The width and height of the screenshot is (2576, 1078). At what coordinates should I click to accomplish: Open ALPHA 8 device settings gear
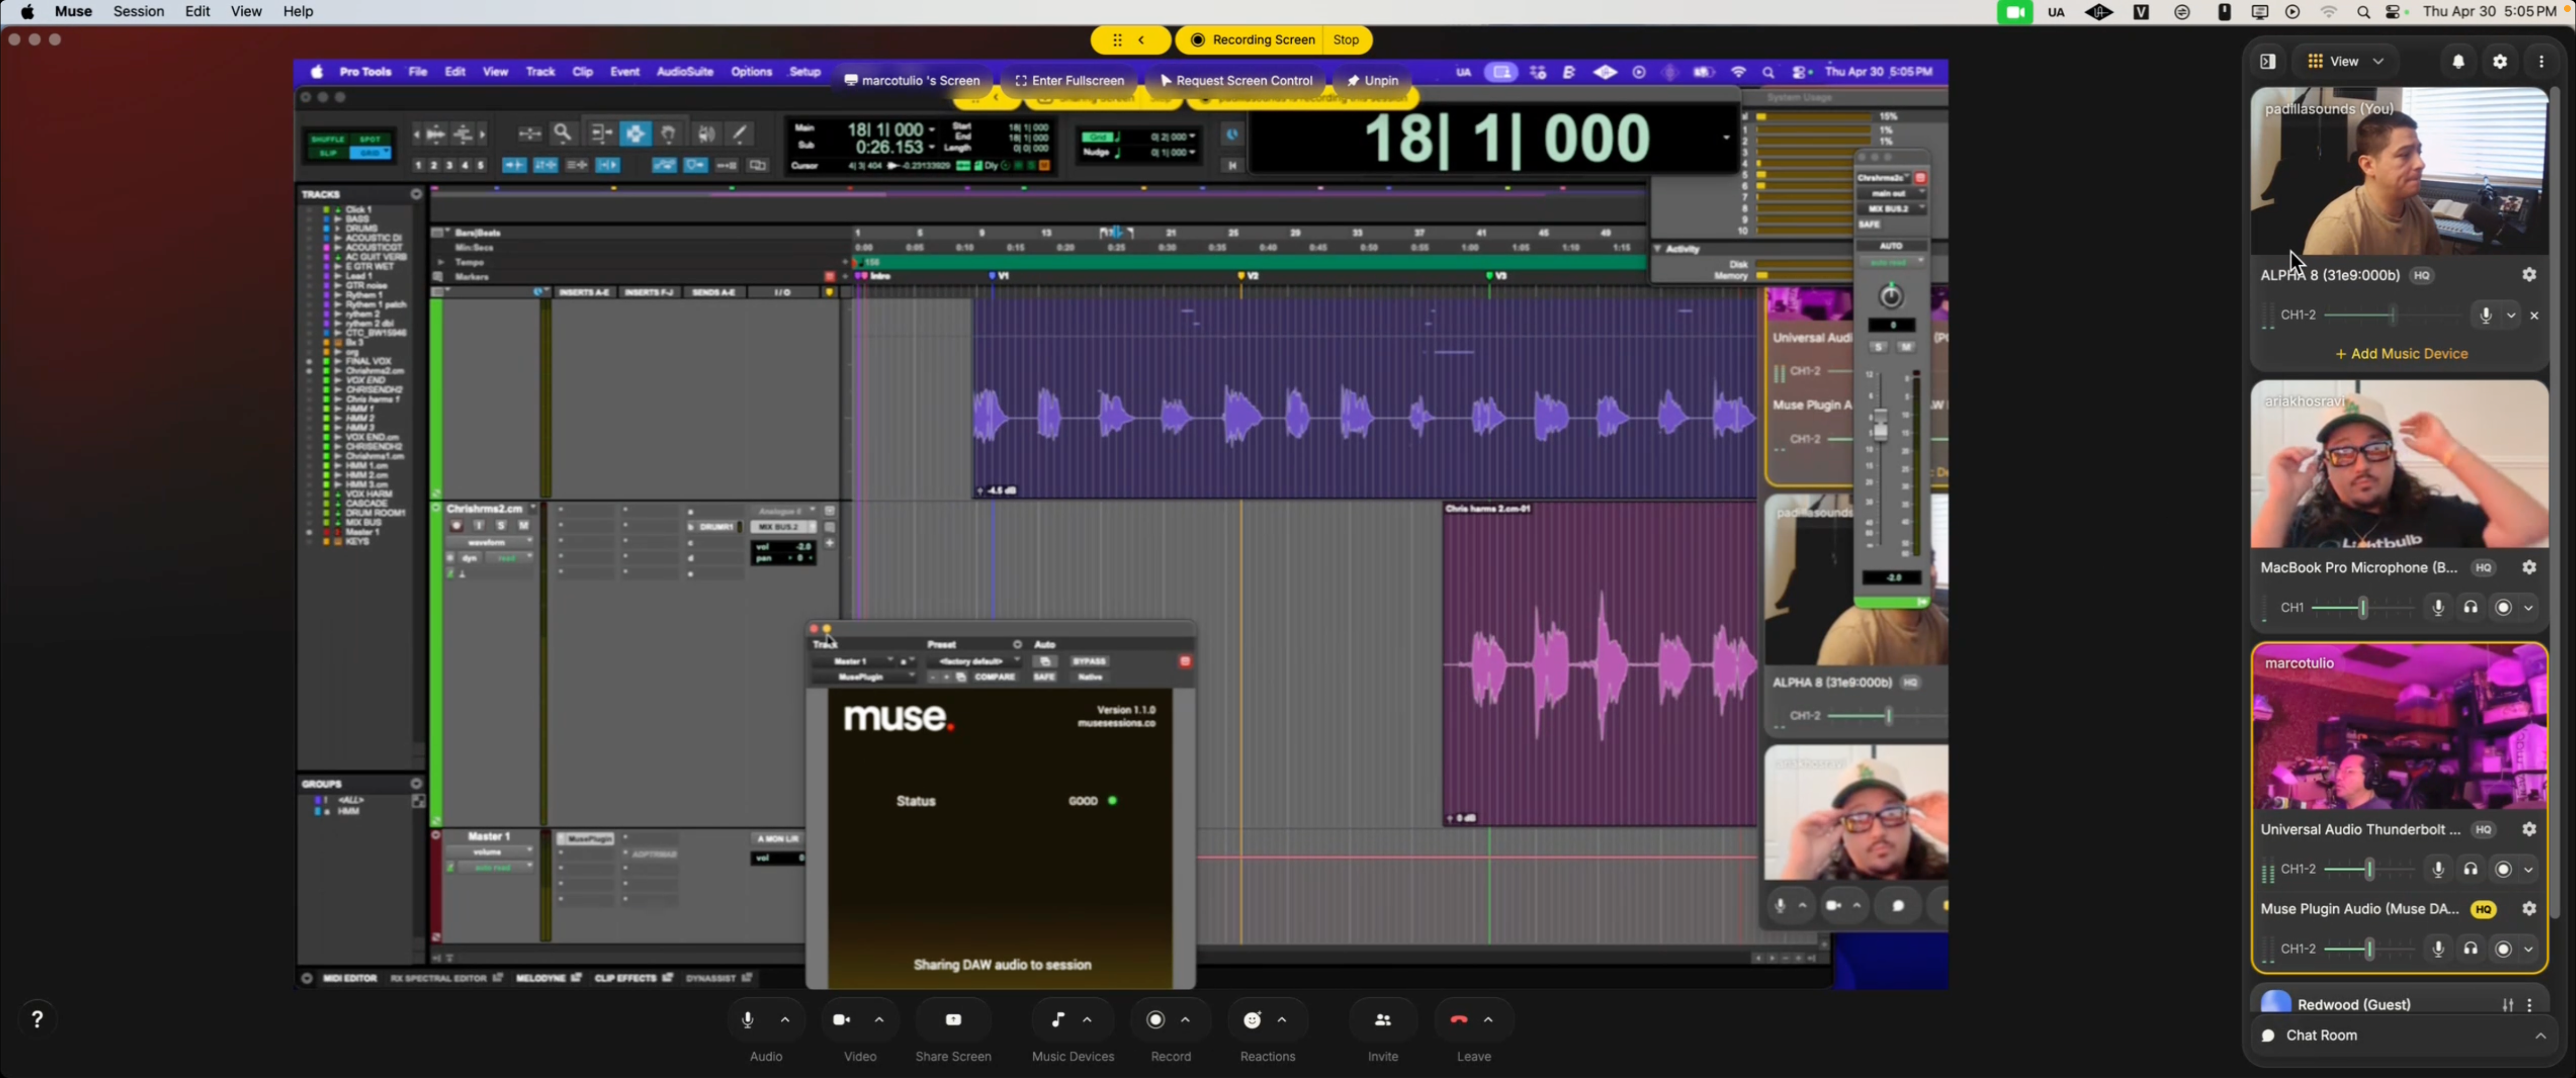pos(2529,274)
